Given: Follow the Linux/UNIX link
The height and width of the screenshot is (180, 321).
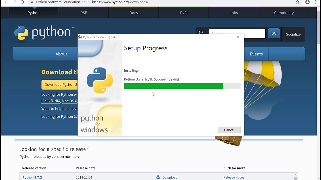Looking at the screenshot, I should click(51, 101).
